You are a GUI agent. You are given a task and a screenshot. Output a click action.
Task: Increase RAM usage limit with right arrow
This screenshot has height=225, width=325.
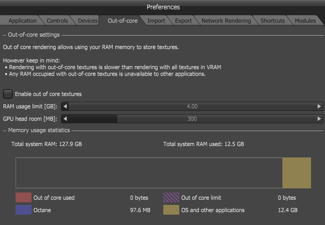tap(319, 106)
